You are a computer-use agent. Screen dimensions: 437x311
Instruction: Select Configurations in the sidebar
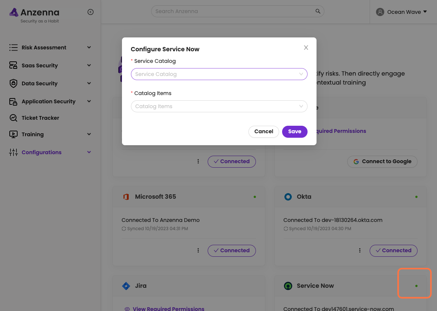coord(42,152)
